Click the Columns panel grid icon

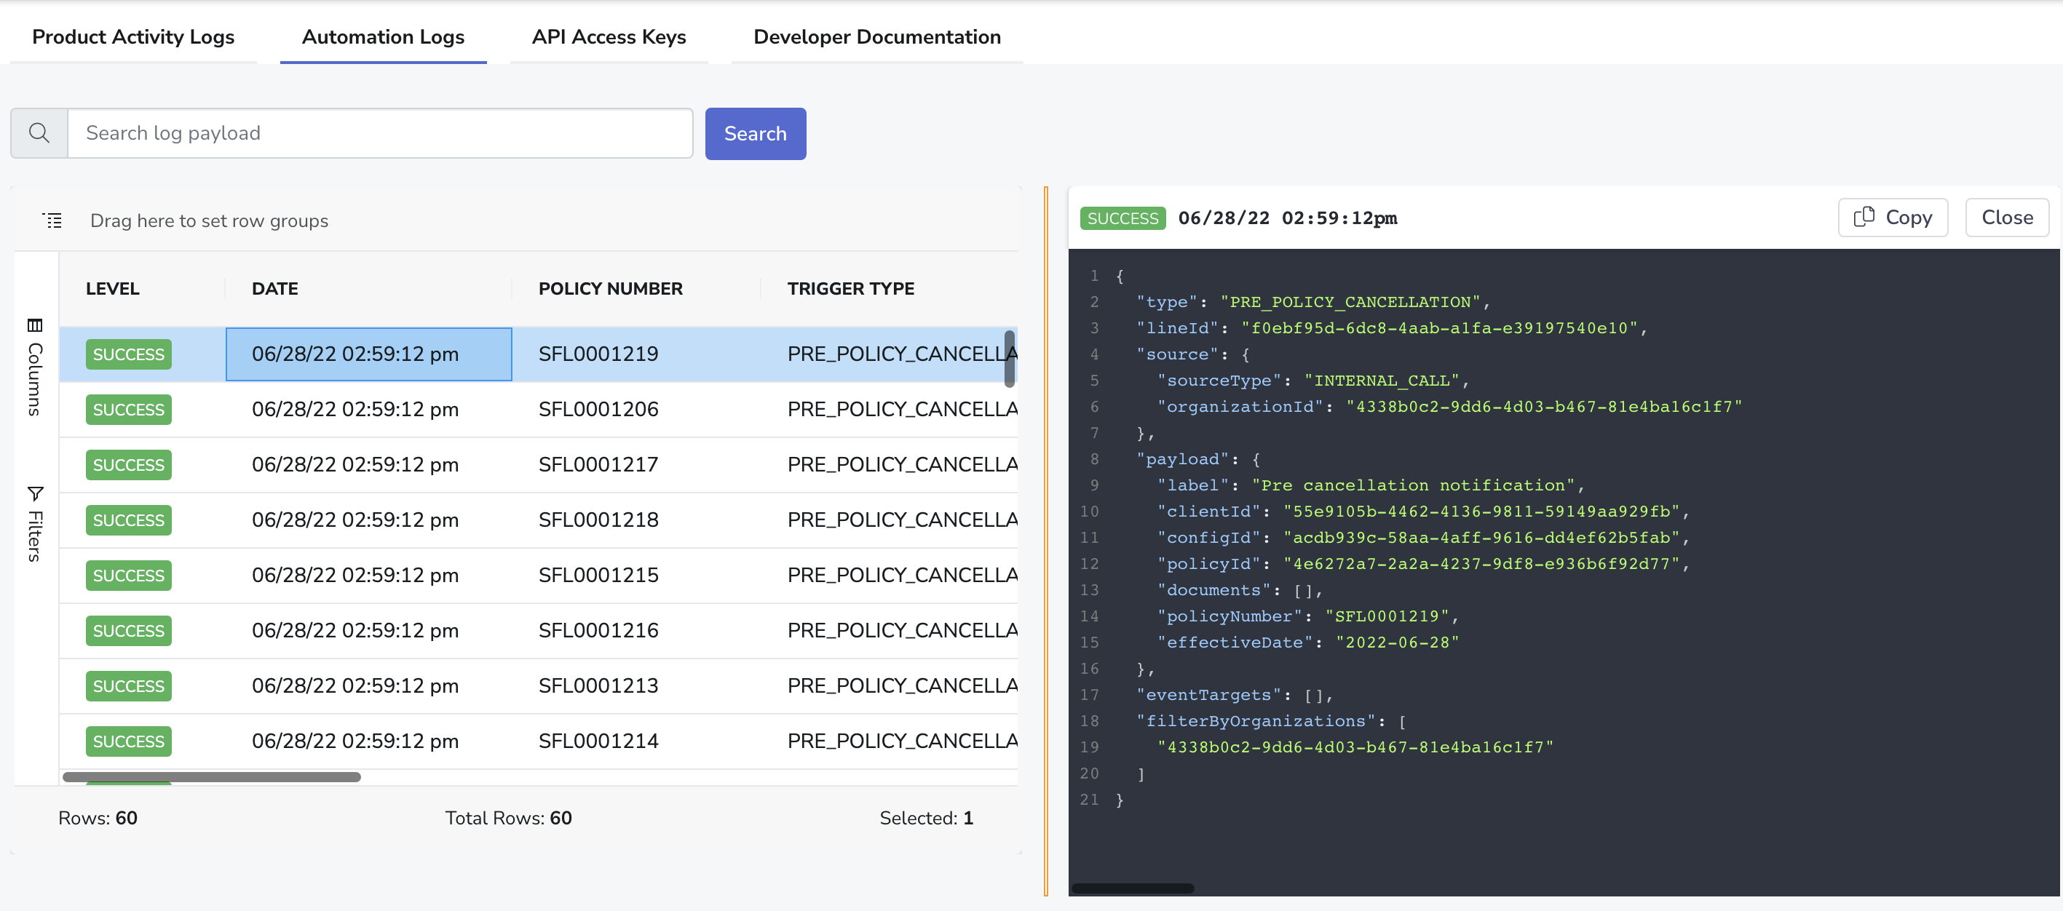coord(34,325)
